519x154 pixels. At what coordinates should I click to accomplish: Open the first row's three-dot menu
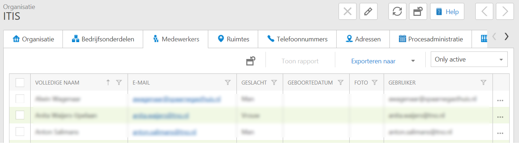tap(500, 100)
